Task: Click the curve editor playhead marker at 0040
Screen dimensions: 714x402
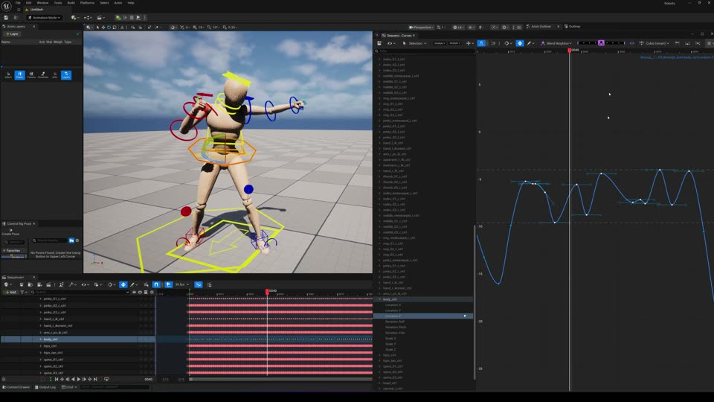Action: [570, 50]
